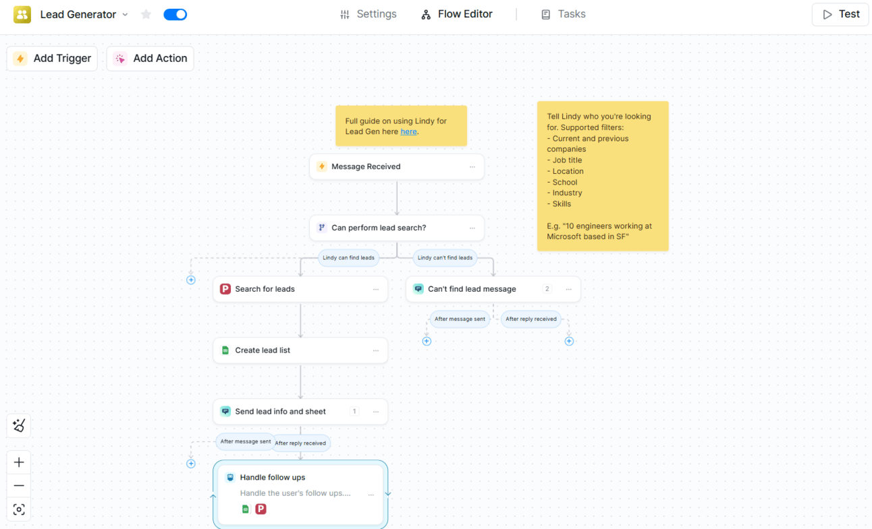Click the branch icon on Can perform lead search?
The height and width of the screenshot is (529, 872).
pyautogui.click(x=322, y=228)
